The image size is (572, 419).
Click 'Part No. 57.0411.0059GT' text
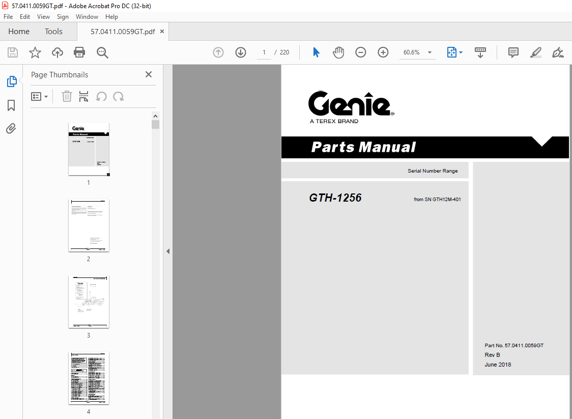coord(514,345)
